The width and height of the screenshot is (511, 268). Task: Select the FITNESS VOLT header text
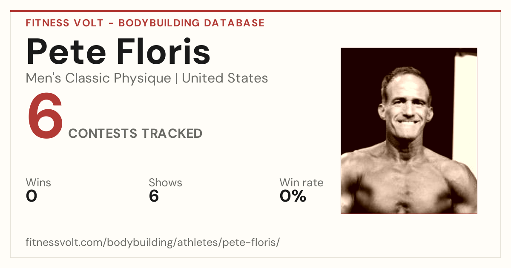tap(65, 23)
